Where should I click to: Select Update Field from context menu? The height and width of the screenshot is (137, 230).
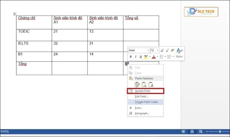pyautogui.click(x=142, y=91)
